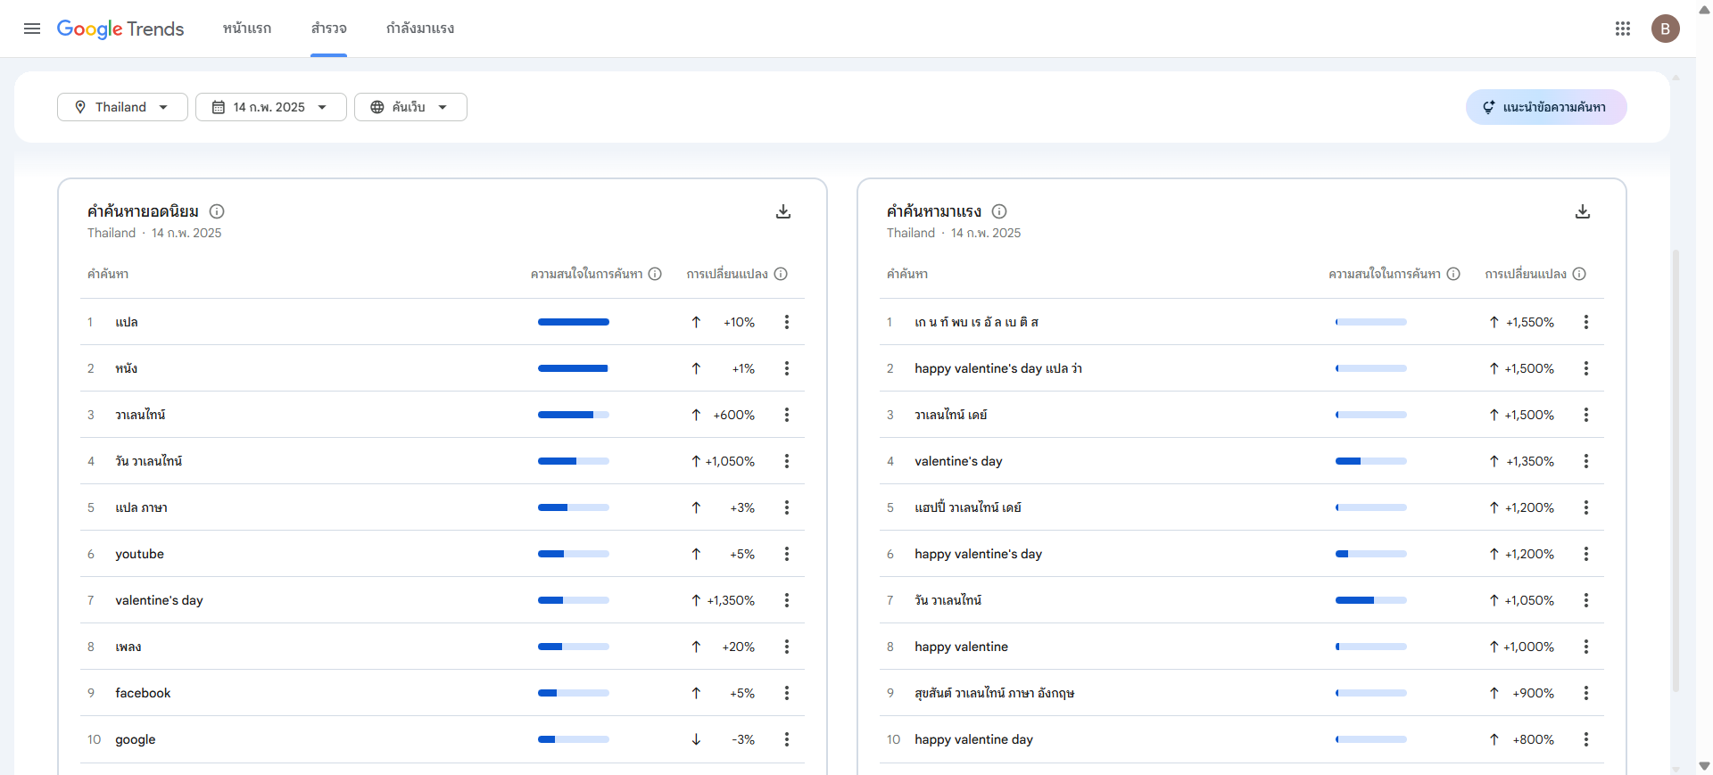Click info icon beside การเปลี่ยนแปลง in rising table
1713x775 pixels.
tap(1579, 274)
